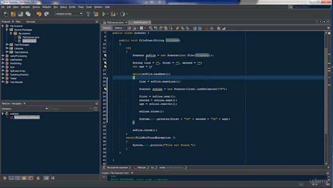Click the New Project toolbar icon
Image resolution: width=333 pixels, height=188 pixels.
pos(13,14)
